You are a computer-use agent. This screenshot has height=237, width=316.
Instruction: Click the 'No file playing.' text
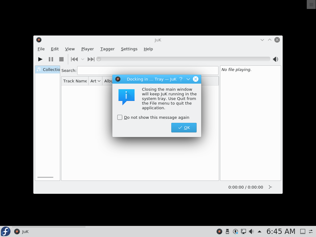236,70
